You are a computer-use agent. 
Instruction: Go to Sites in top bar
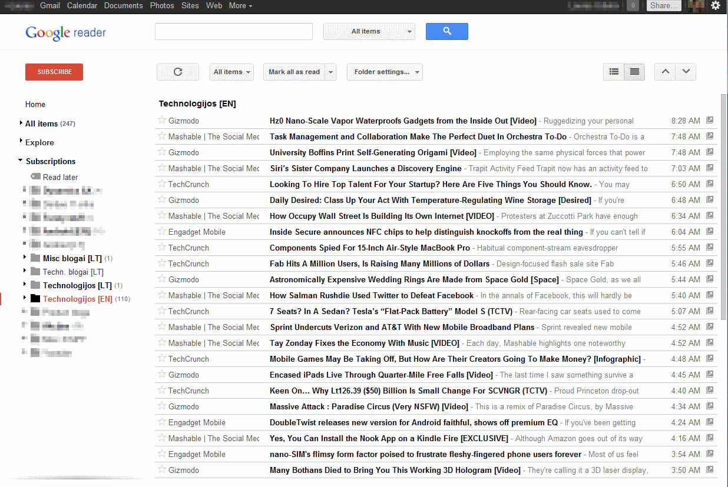[x=190, y=5]
